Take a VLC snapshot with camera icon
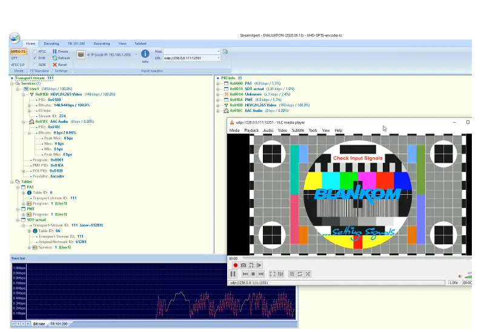This screenshot has width=487, height=332. tap(243, 265)
